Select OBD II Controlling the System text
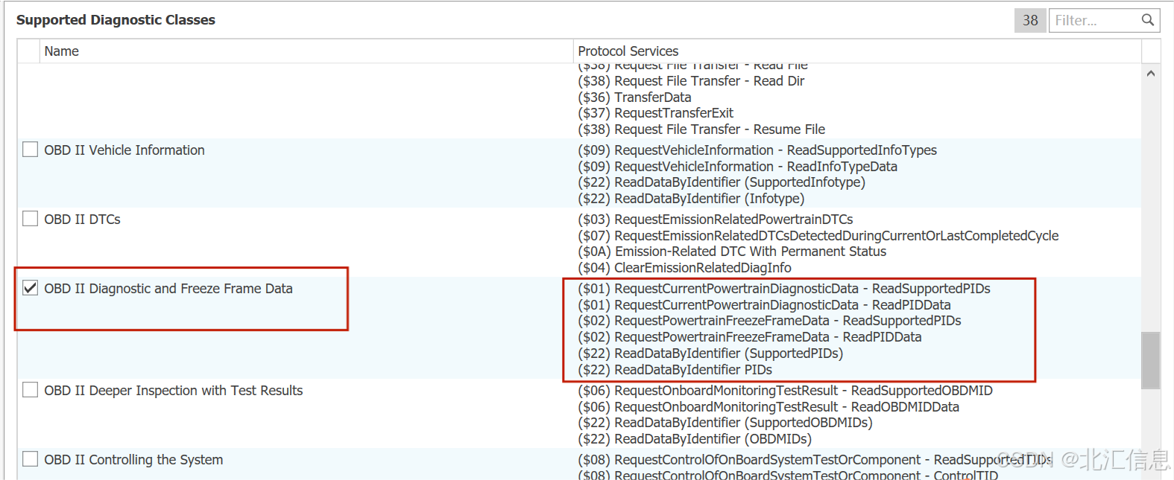The width and height of the screenshot is (1174, 480). coord(133,460)
